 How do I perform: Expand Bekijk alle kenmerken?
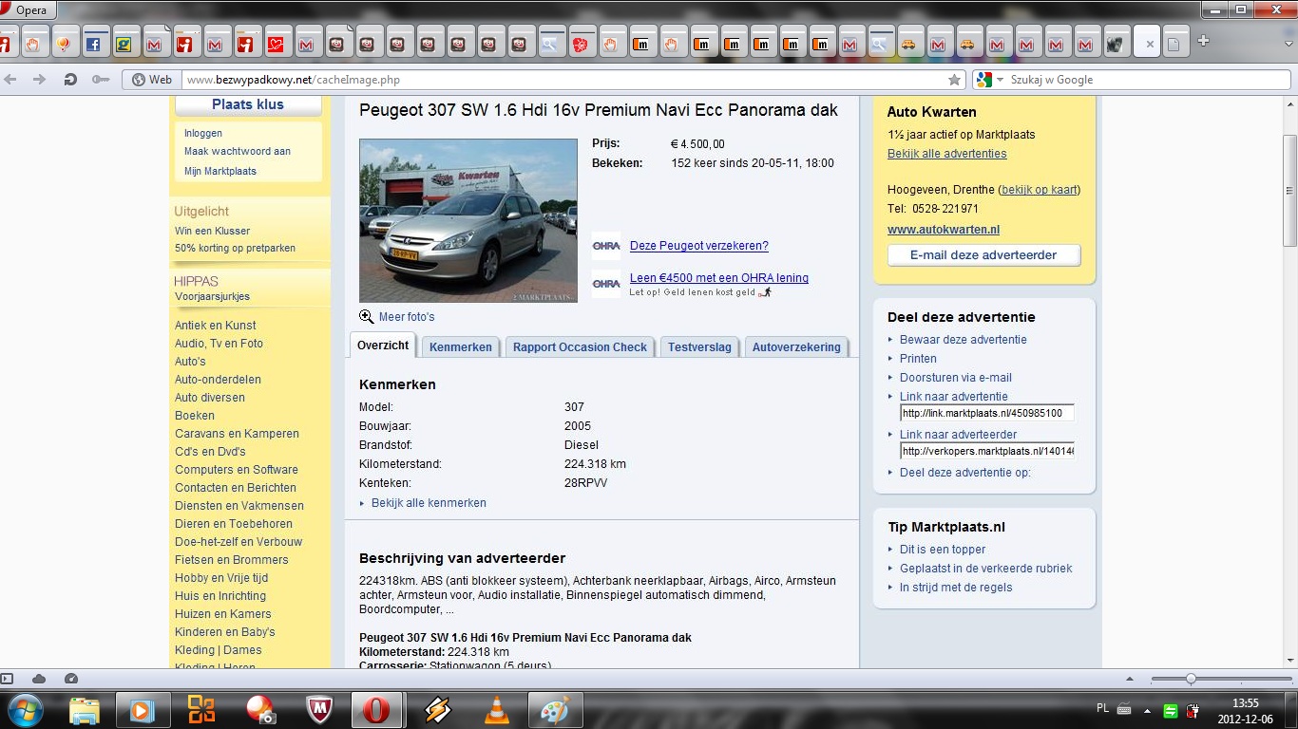(x=429, y=503)
